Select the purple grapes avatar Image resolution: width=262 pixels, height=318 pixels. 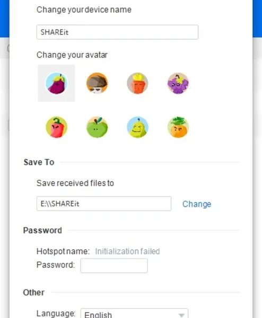(178, 83)
